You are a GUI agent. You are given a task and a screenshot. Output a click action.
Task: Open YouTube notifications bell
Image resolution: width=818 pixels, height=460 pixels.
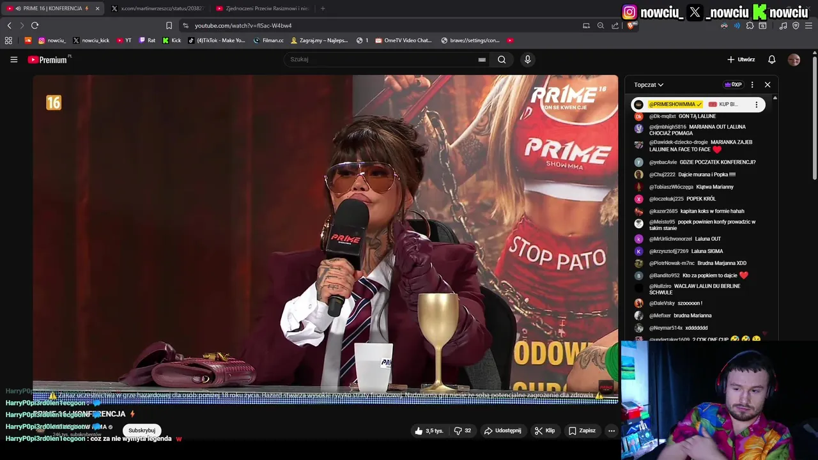[x=771, y=59]
